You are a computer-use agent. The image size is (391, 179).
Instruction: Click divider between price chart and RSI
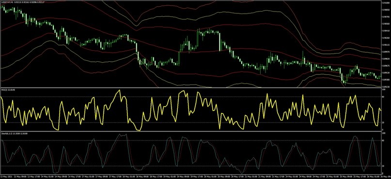coord(191,88)
